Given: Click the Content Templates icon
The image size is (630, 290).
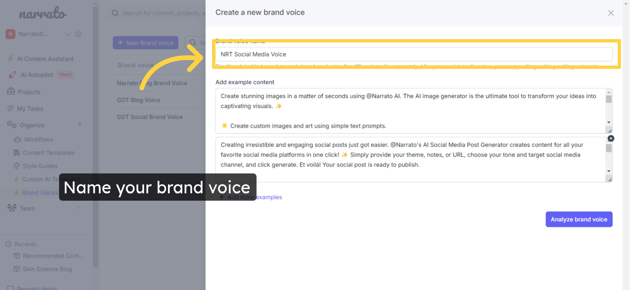Looking at the screenshot, I should [17, 152].
